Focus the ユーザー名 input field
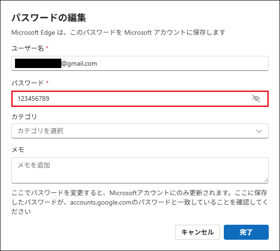Image resolution: width=280 pixels, height=251 pixels. tap(140, 63)
